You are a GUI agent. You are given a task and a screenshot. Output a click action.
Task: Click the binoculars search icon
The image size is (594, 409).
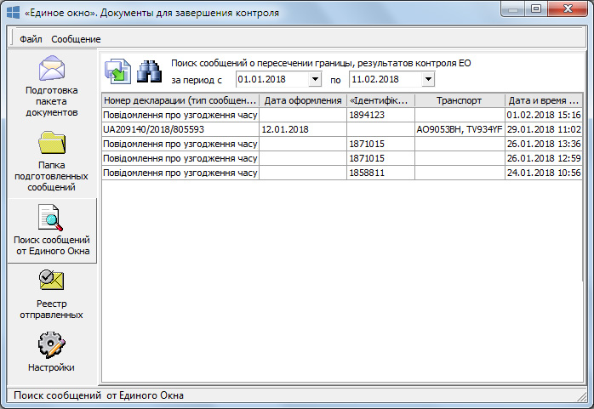pyautogui.click(x=150, y=71)
